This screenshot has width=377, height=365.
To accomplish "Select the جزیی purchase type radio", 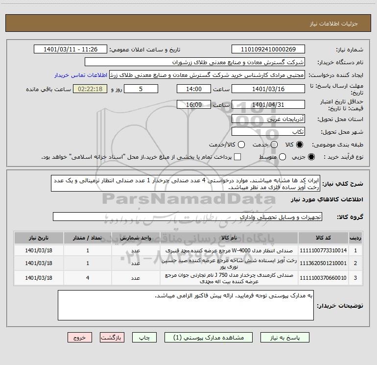I will click(311, 157).
